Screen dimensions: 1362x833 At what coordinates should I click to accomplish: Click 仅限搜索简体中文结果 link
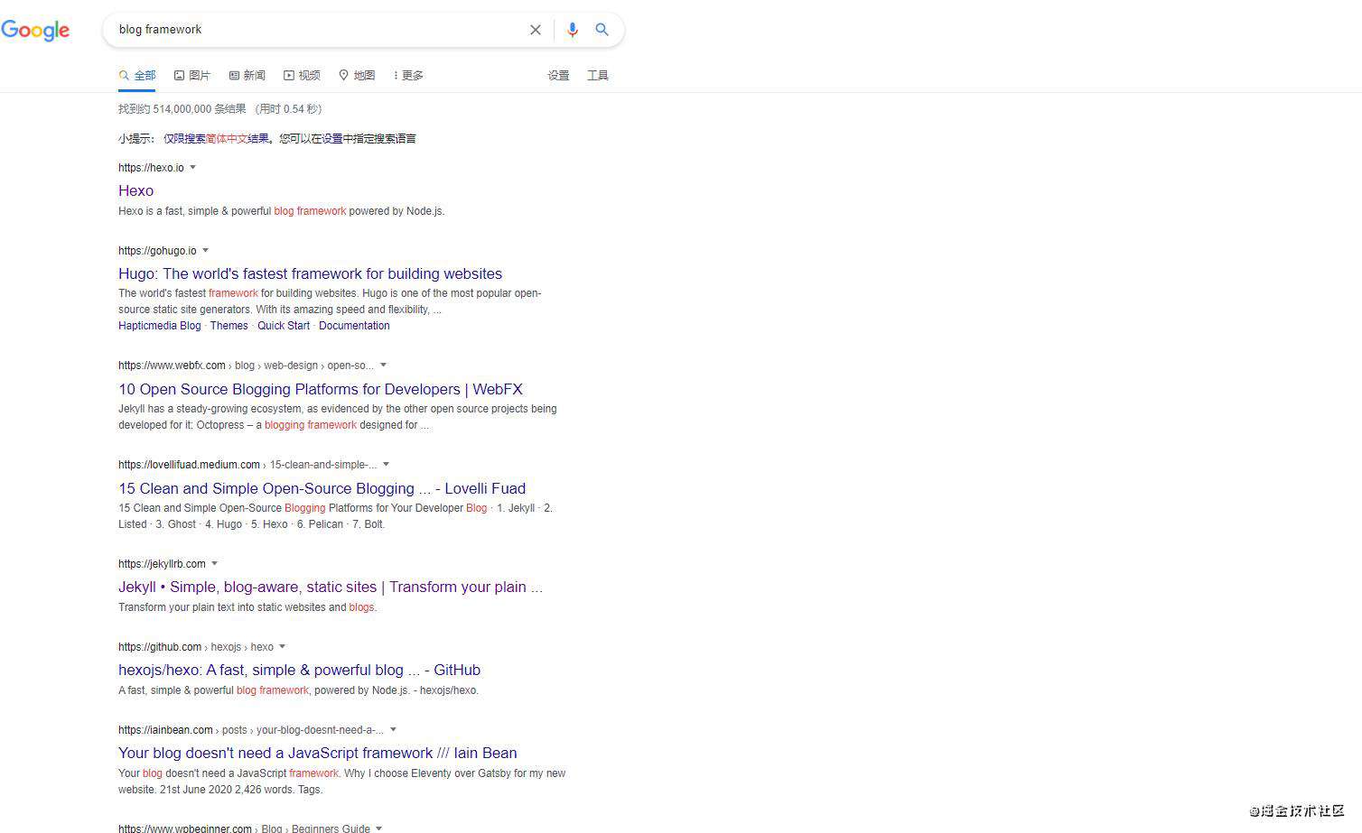[x=216, y=139]
